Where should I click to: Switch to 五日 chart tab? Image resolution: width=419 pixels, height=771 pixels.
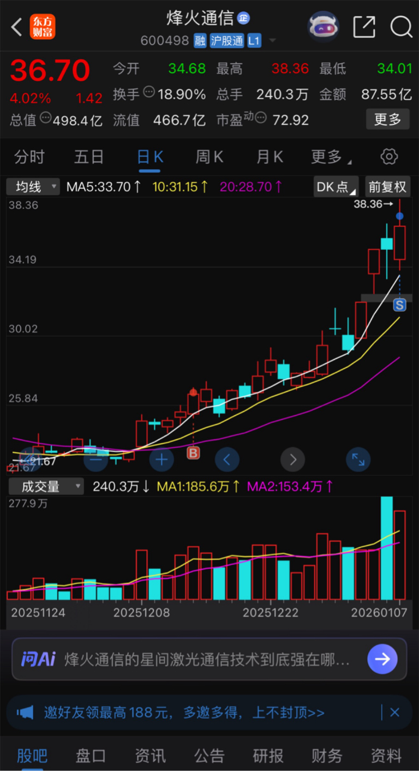[89, 157]
